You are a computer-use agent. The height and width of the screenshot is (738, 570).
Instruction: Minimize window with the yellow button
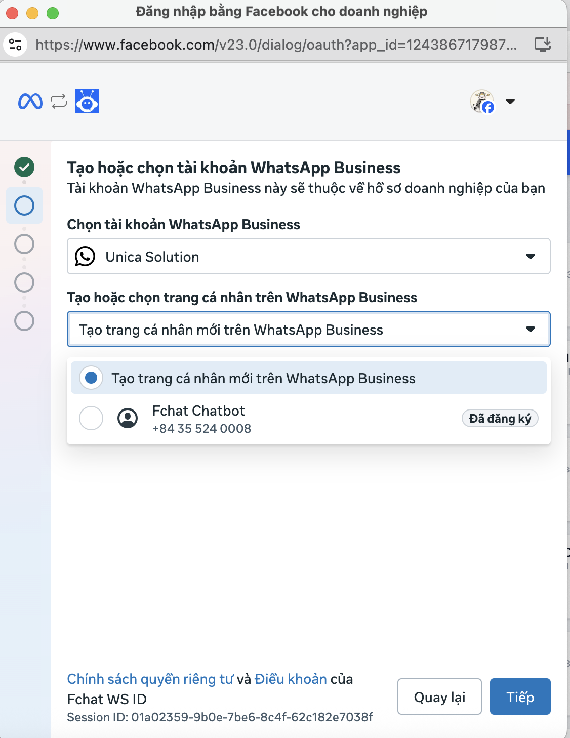32,12
